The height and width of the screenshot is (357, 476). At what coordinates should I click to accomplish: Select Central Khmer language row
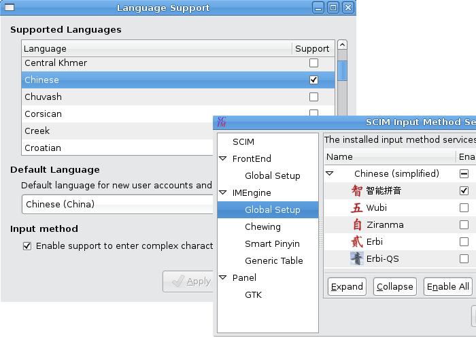[178, 63]
